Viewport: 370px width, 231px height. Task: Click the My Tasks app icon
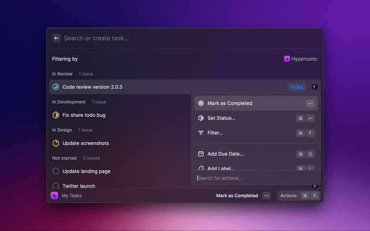click(x=54, y=196)
